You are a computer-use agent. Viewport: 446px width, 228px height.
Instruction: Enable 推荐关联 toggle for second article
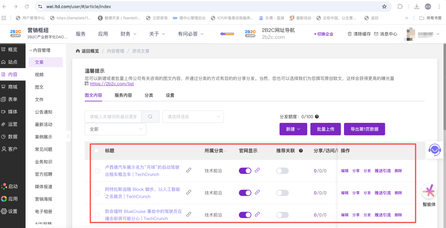tap(282, 193)
